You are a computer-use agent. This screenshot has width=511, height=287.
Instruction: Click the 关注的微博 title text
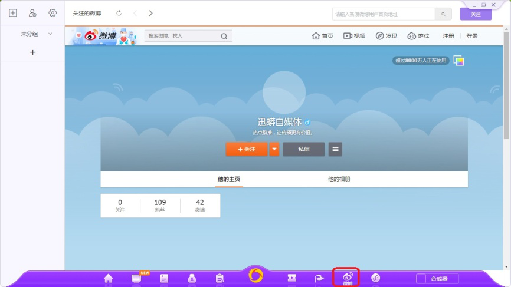87,14
